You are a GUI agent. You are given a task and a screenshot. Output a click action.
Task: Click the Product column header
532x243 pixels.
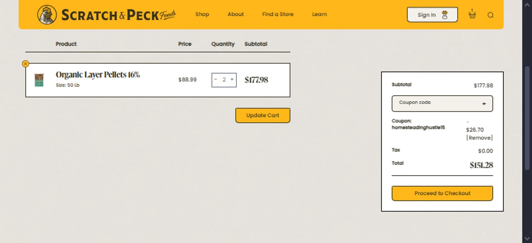pyautogui.click(x=66, y=44)
